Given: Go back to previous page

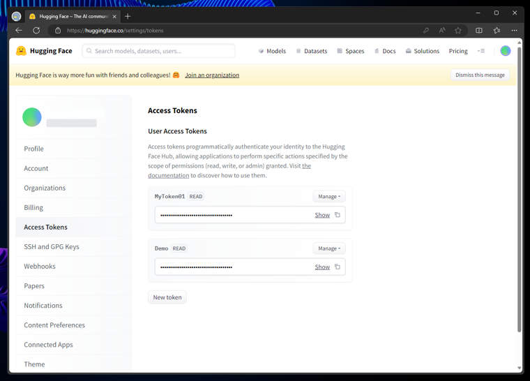Looking at the screenshot, I should click(19, 31).
